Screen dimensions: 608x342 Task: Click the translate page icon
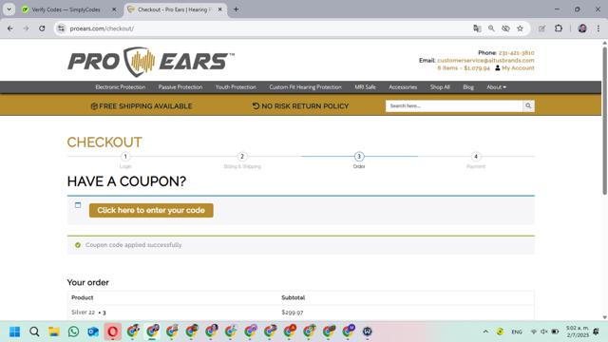coord(477,28)
